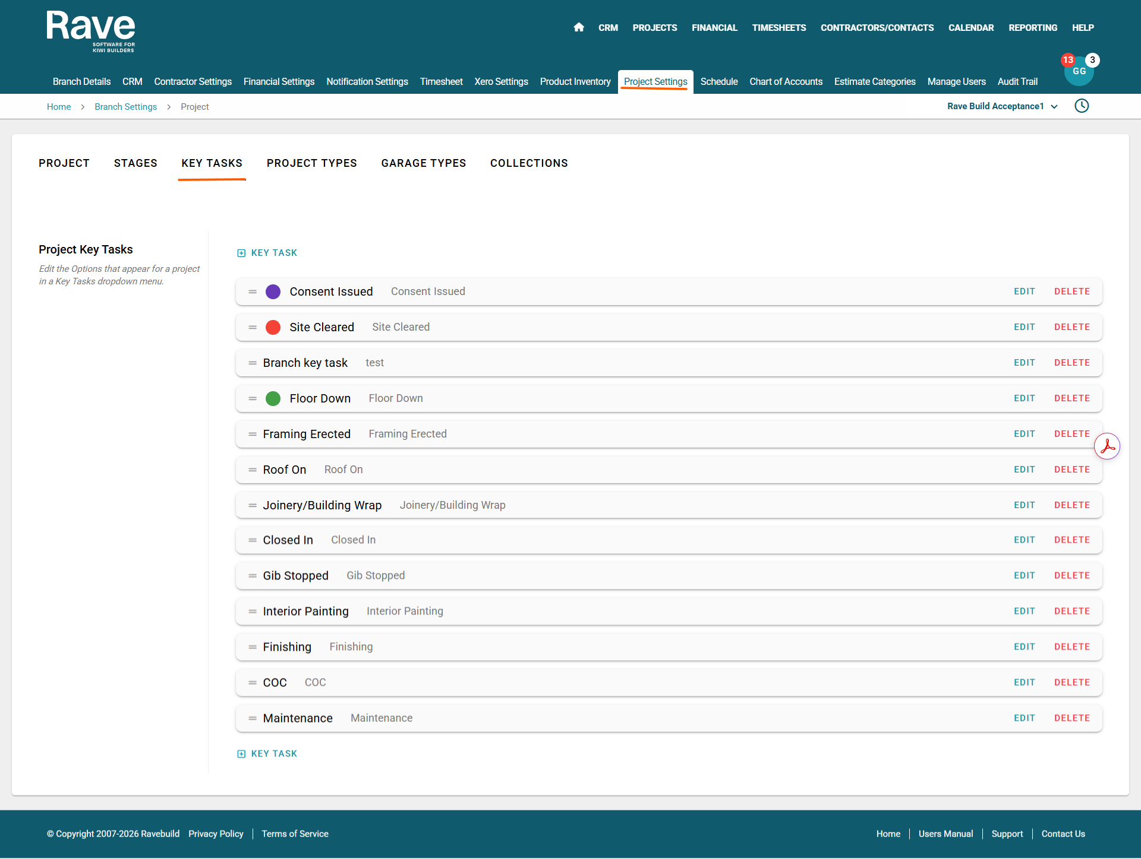Open the clock history icon
The width and height of the screenshot is (1141, 859).
[x=1082, y=106]
